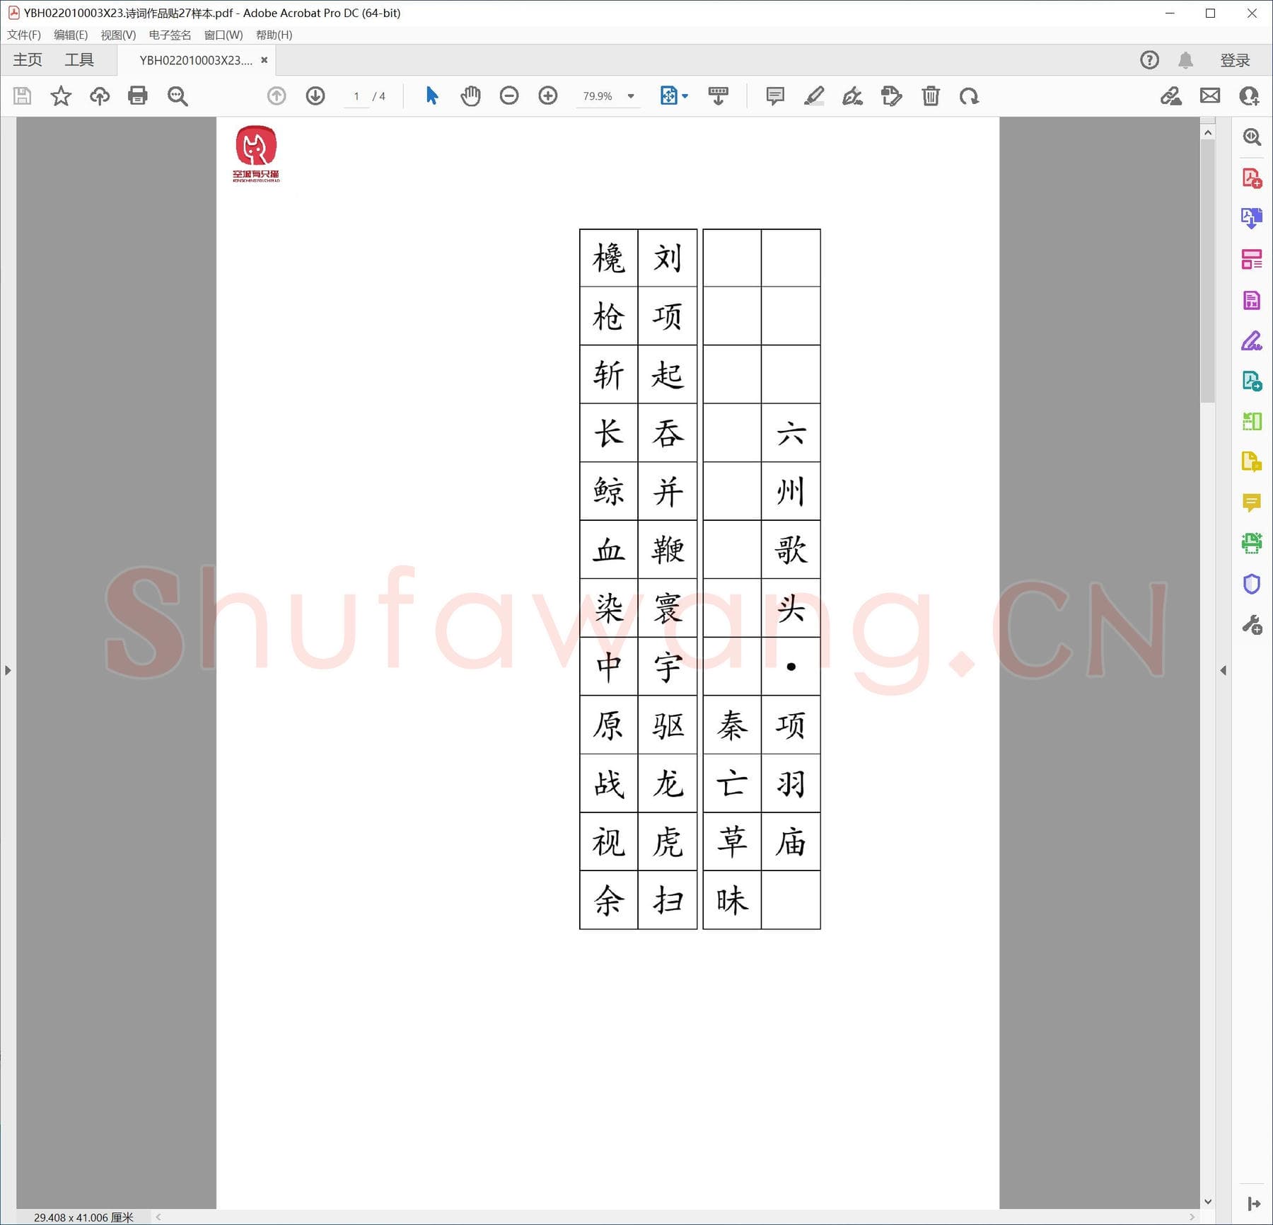Open the zoom percentage dropdown
The image size is (1273, 1225).
[x=631, y=96]
